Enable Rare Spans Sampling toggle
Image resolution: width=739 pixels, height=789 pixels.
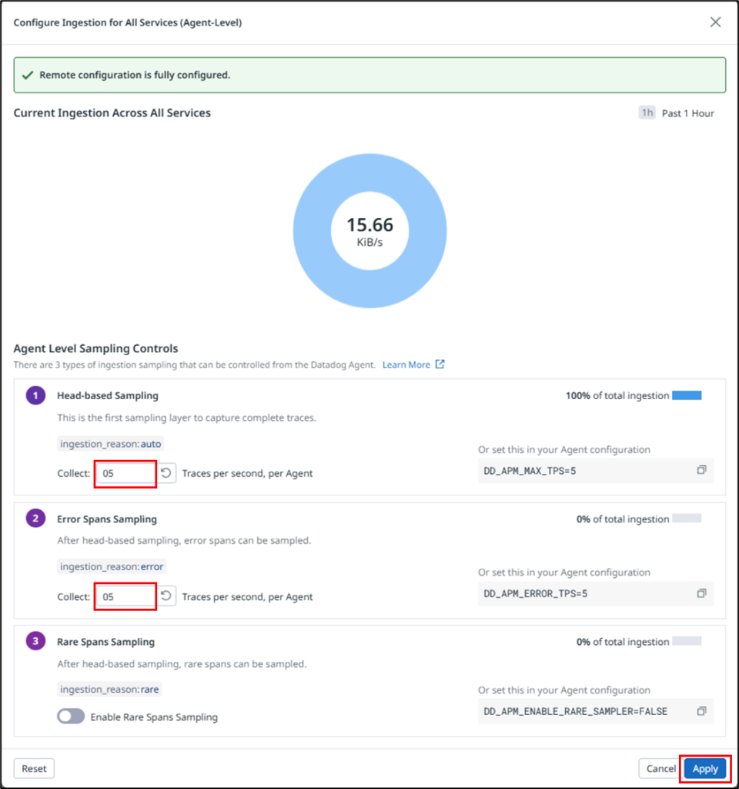71,717
